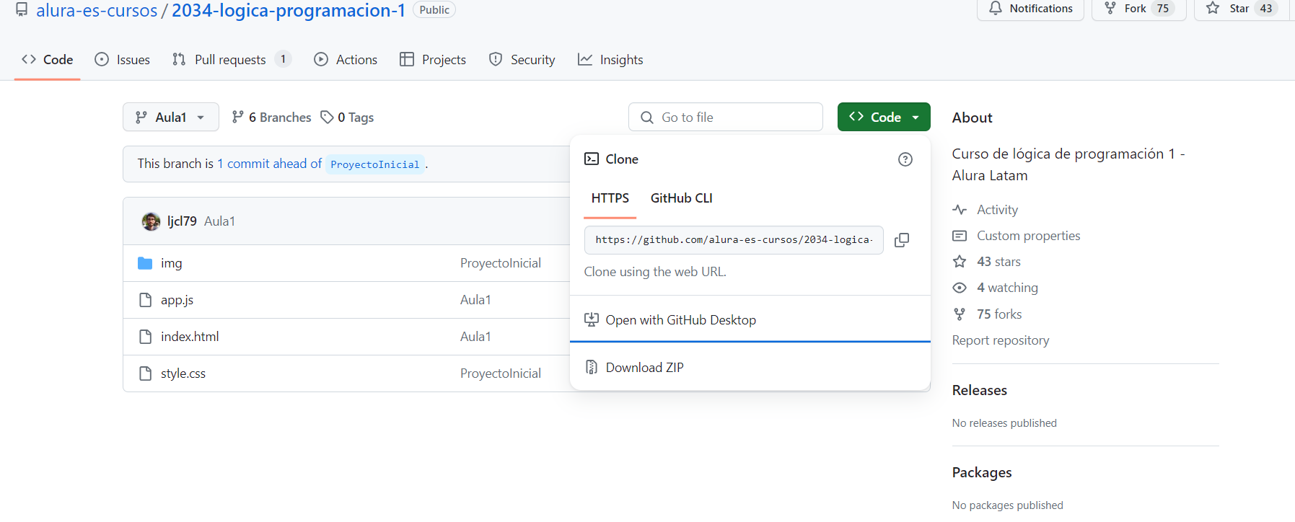Toggle the green Code dropdown button
1295x522 pixels.
pos(884,117)
